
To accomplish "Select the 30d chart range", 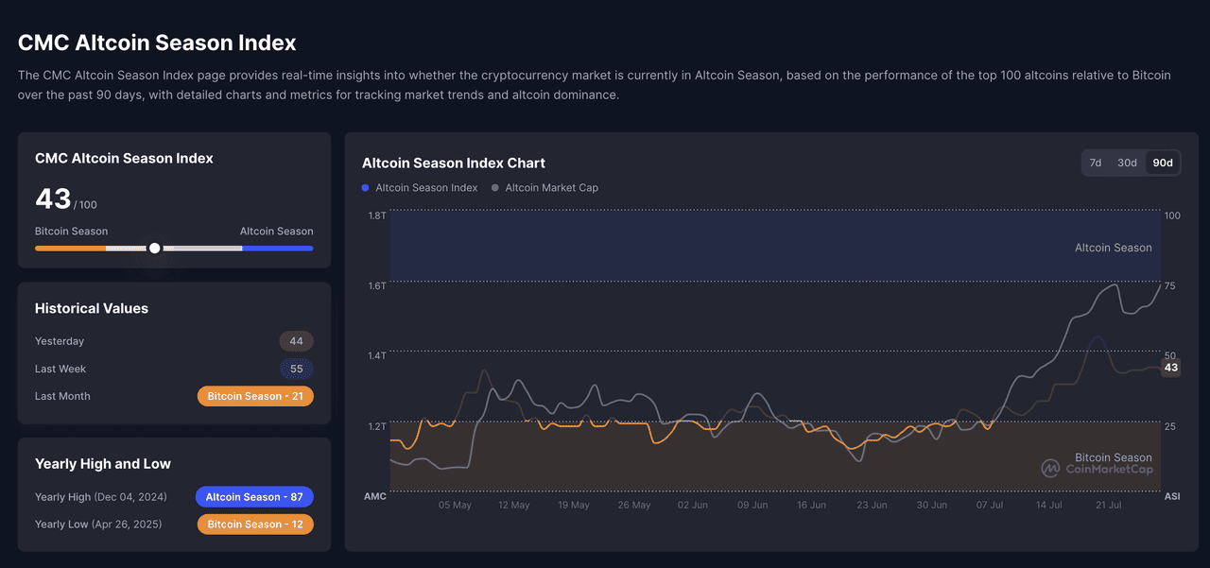I will 1127,163.
